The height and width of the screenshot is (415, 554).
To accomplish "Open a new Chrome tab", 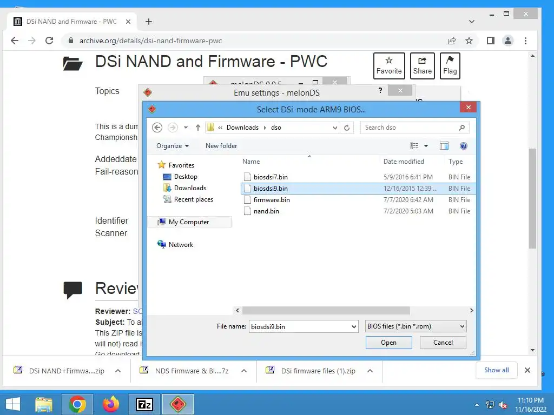I will point(149,22).
